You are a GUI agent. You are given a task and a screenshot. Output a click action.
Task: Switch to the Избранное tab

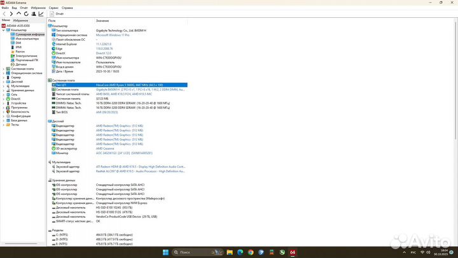pyautogui.click(x=20, y=20)
